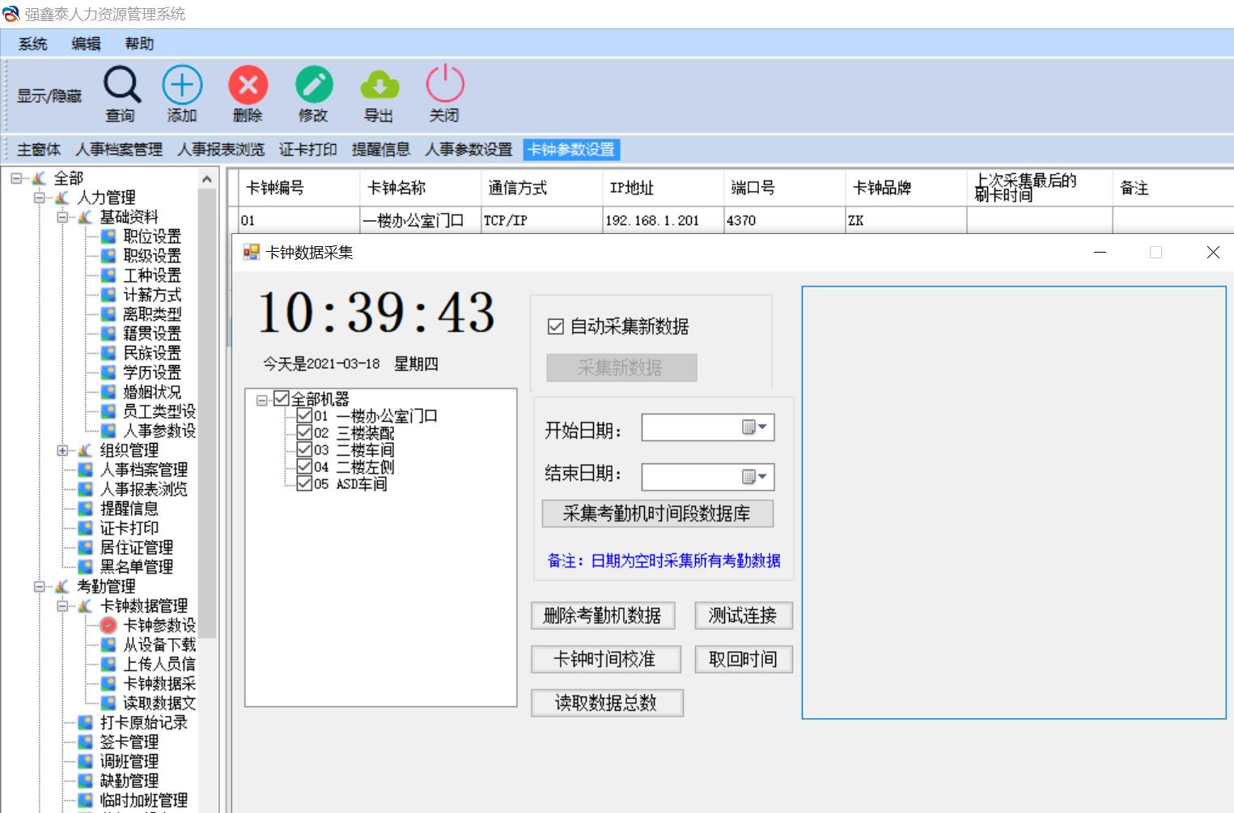
Task: Click the 关闭 power icon
Action: 444,83
